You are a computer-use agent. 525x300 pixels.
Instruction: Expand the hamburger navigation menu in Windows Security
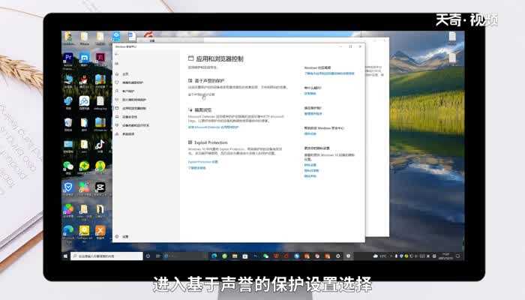coord(117,64)
